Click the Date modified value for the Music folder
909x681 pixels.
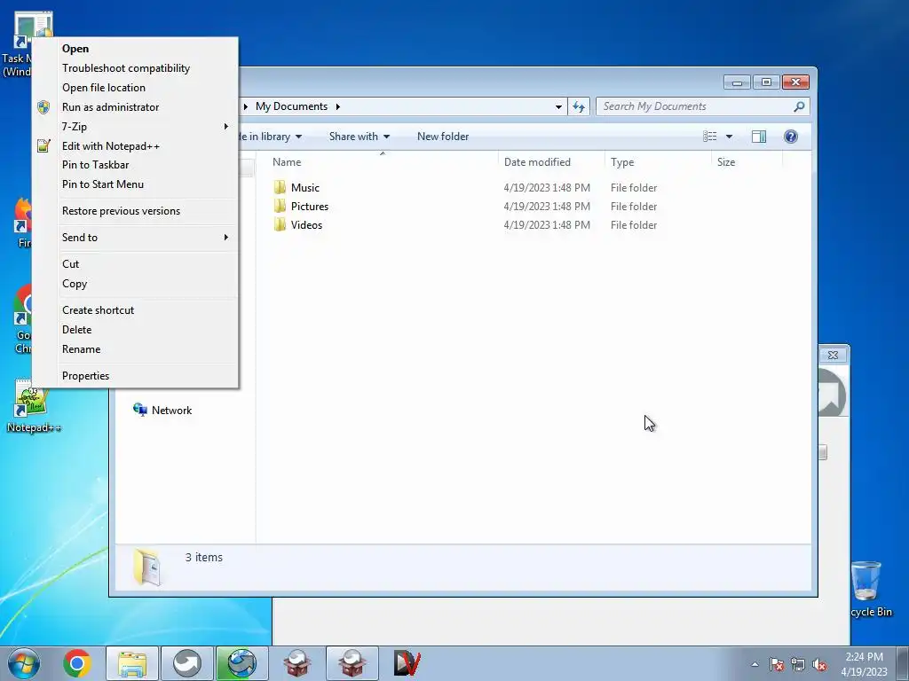click(547, 188)
